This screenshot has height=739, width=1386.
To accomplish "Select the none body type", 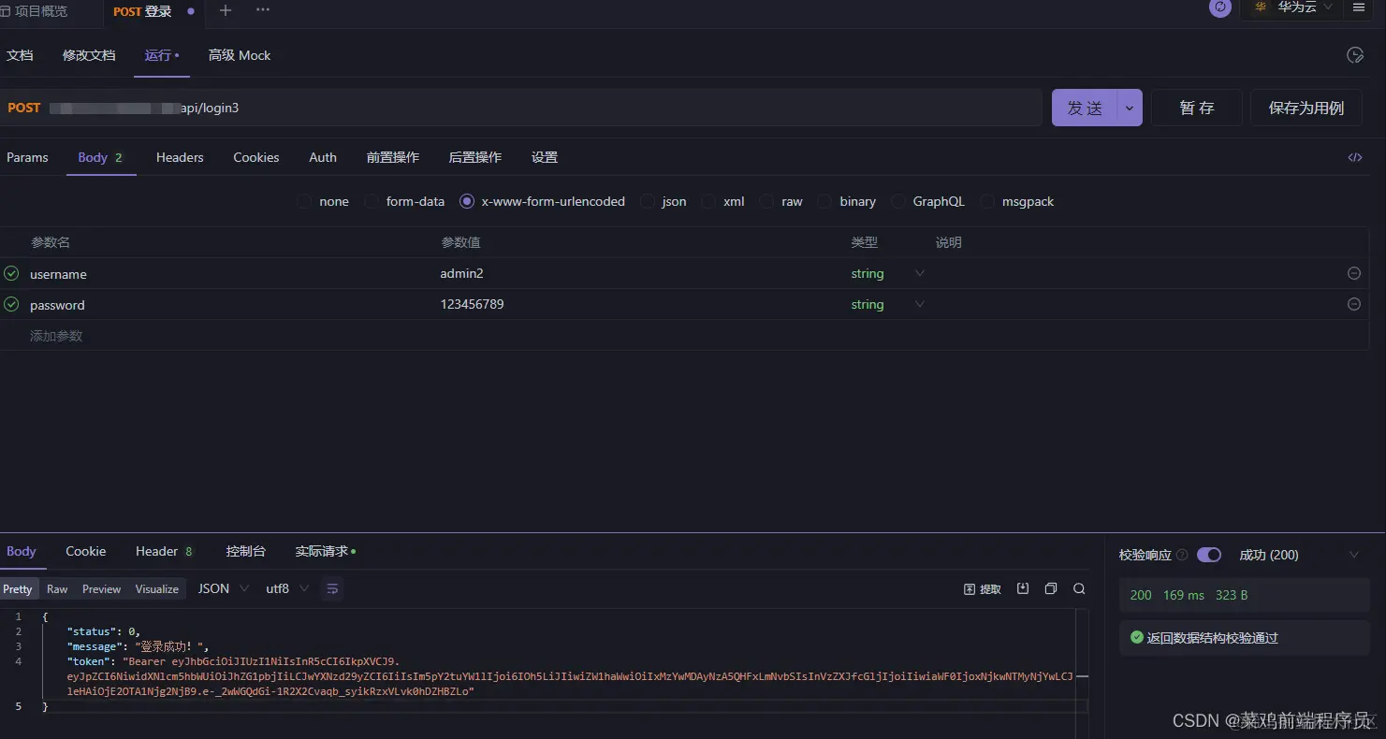I will [x=304, y=201].
